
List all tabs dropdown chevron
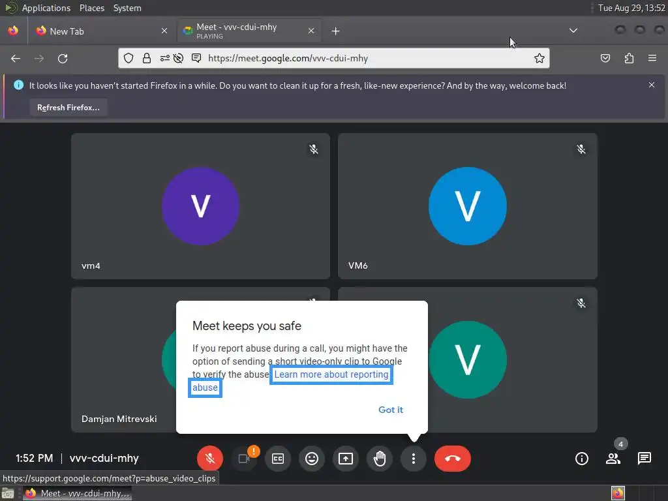tap(573, 31)
